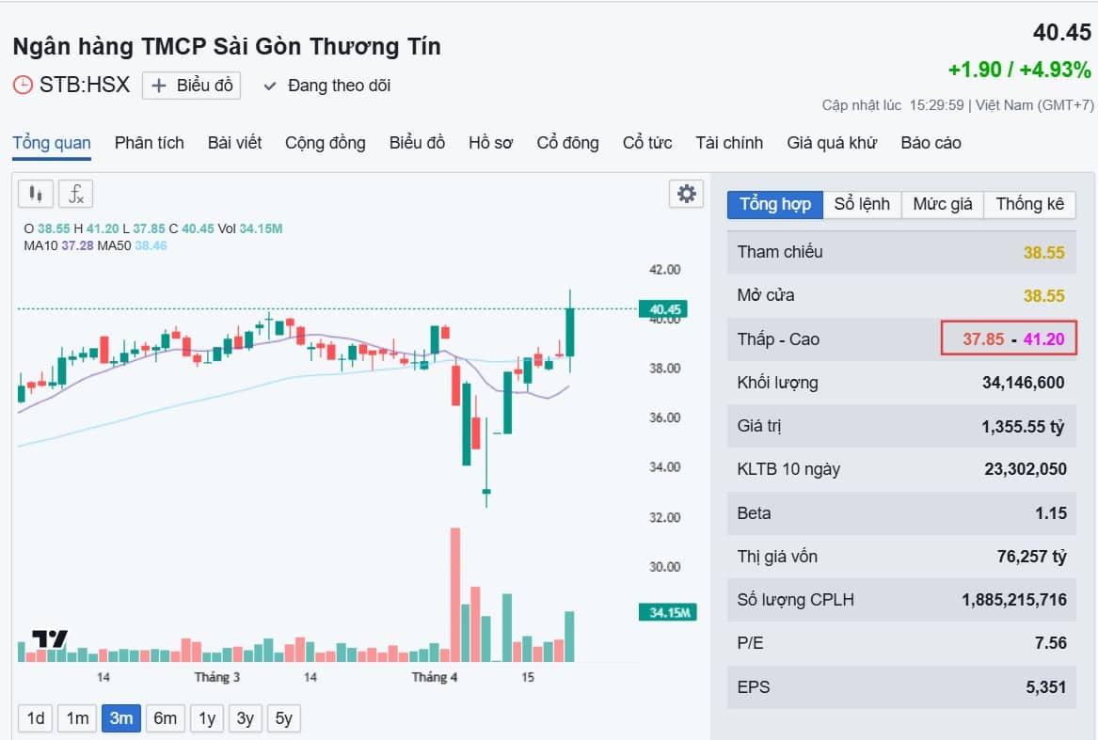Show the Mức giá tab
The height and width of the screenshot is (740, 1098).
(x=942, y=204)
